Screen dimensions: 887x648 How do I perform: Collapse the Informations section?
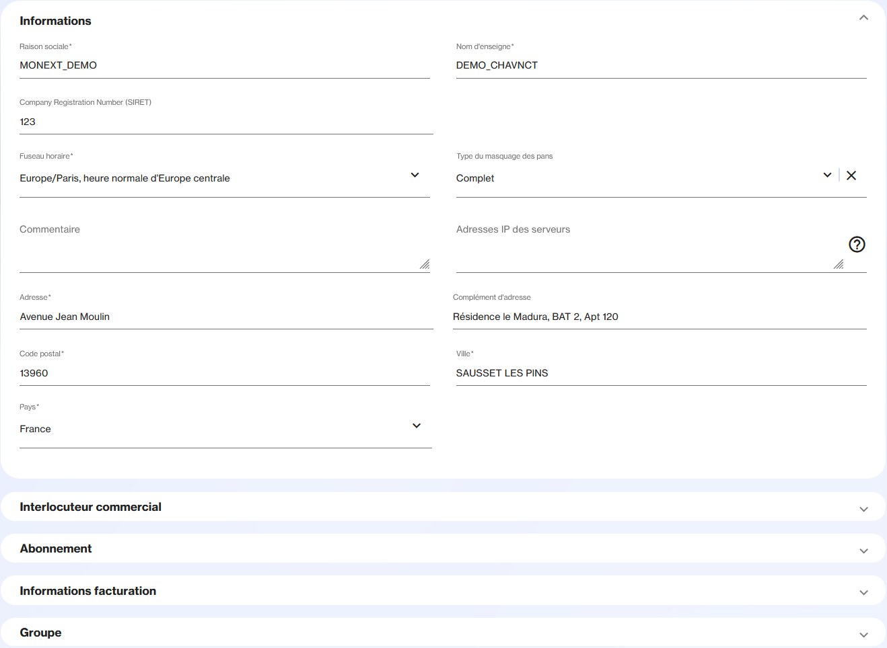[863, 18]
